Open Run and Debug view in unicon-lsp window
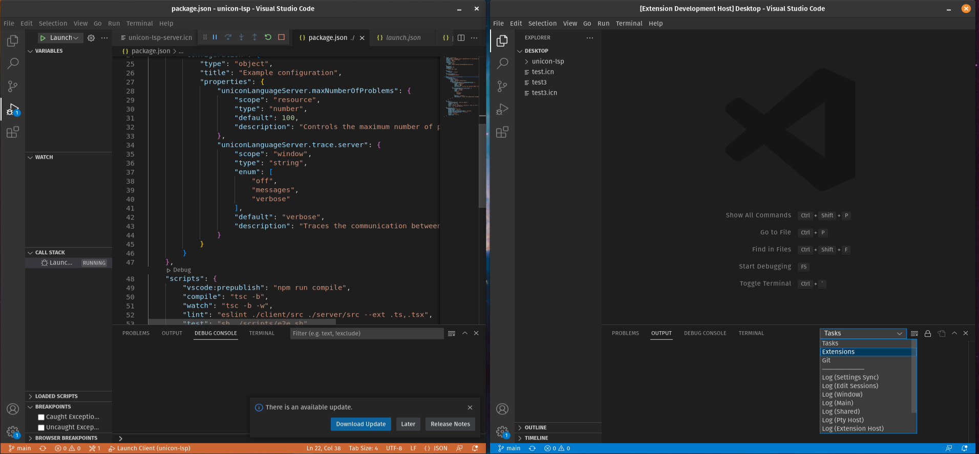The height and width of the screenshot is (454, 979). point(13,109)
